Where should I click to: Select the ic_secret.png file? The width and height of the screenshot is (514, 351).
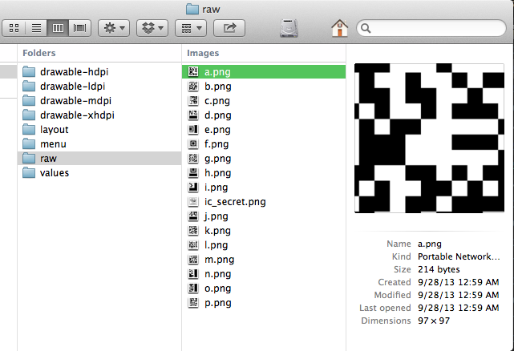click(x=236, y=202)
